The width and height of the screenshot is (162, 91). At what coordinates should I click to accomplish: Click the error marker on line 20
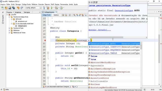[x=45, y=40]
